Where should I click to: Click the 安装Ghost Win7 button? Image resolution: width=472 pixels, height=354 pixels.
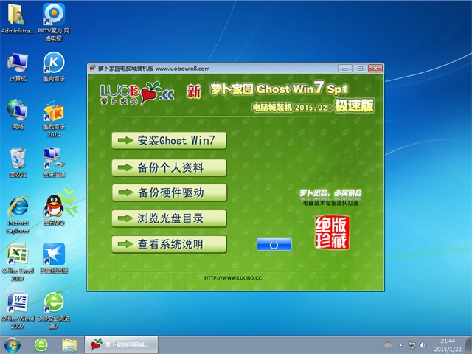tap(168, 140)
